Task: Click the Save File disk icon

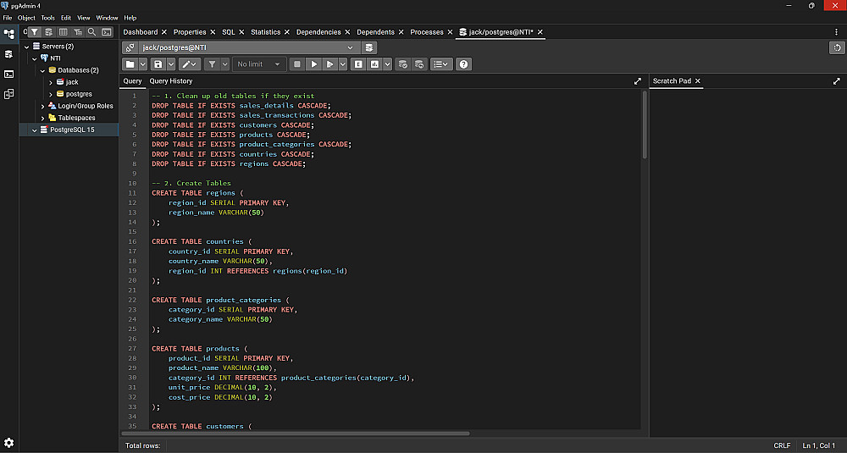Action: click(x=158, y=64)
